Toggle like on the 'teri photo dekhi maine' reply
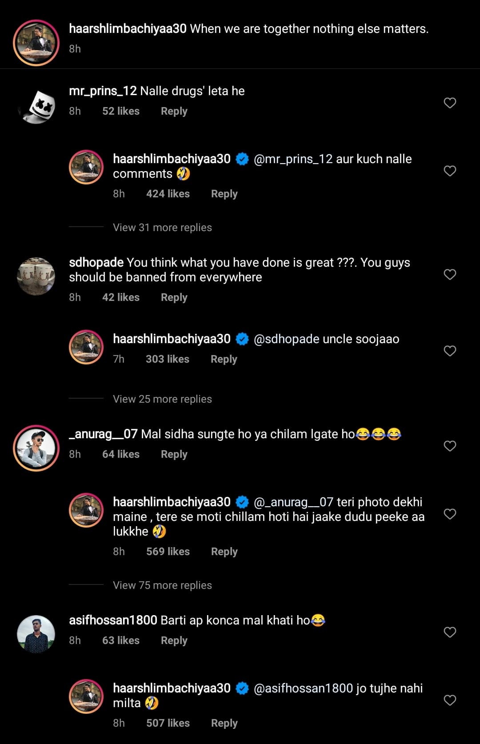The height and width of the screenshot is (744, 480). coord(450,513)
